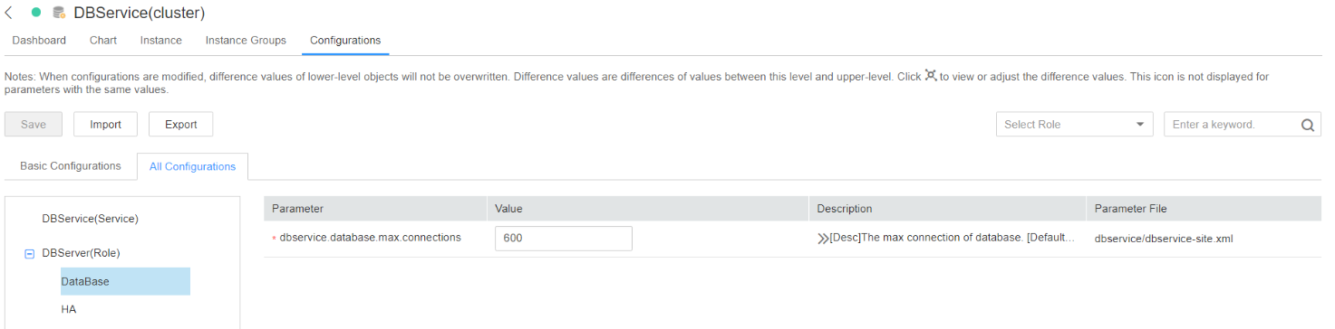Viewport: 1335px width, 329px height.
Task: Click the Import button
Action: click(x=105, y=125)
